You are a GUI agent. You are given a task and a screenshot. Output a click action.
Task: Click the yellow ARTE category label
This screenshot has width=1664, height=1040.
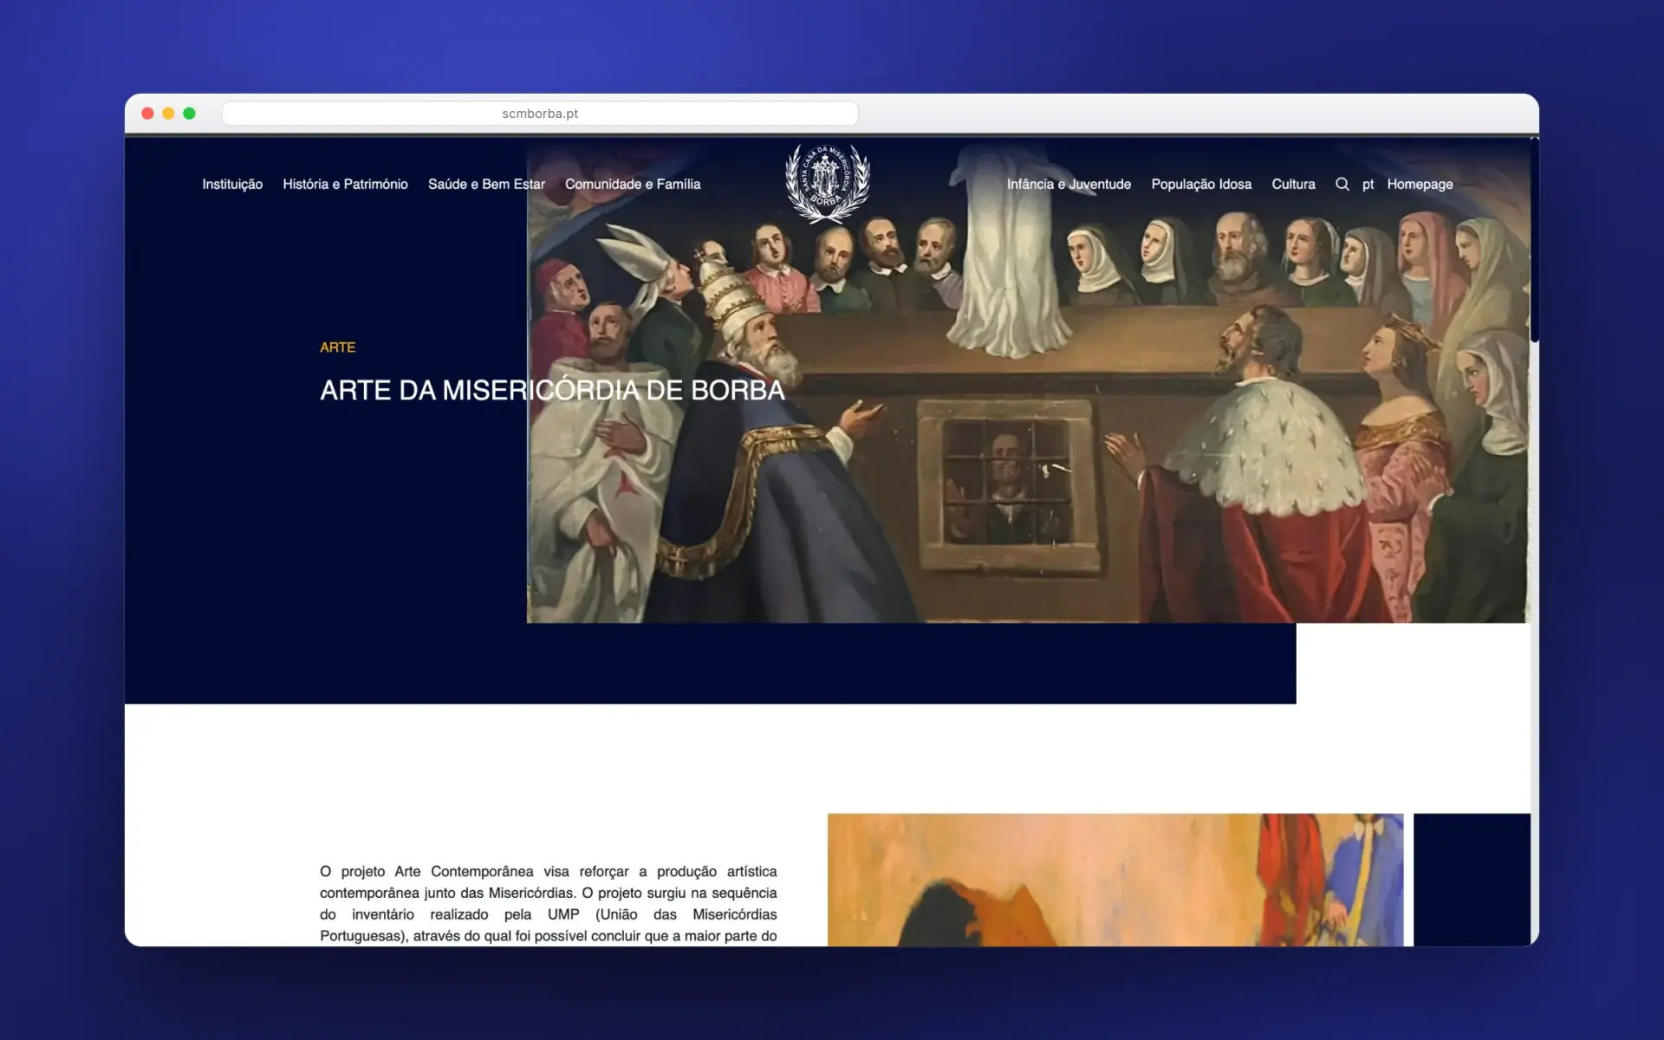tap(337, 347)
